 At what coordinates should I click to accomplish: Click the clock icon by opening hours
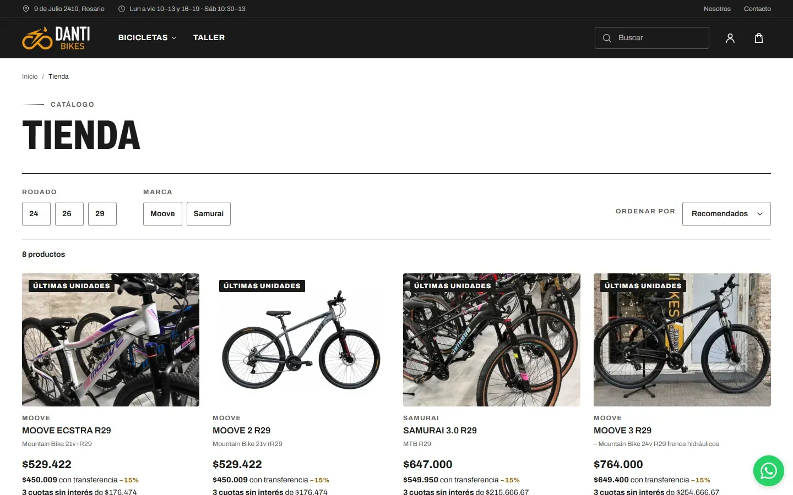[122, 9]
